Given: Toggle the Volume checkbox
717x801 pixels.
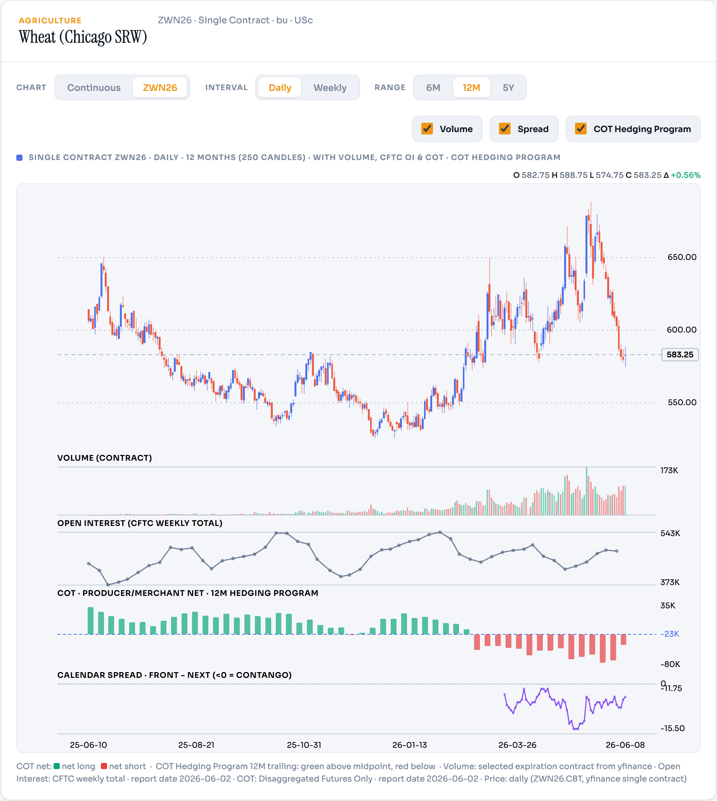Looking at the screenshot, I should (x=427, y=129).
